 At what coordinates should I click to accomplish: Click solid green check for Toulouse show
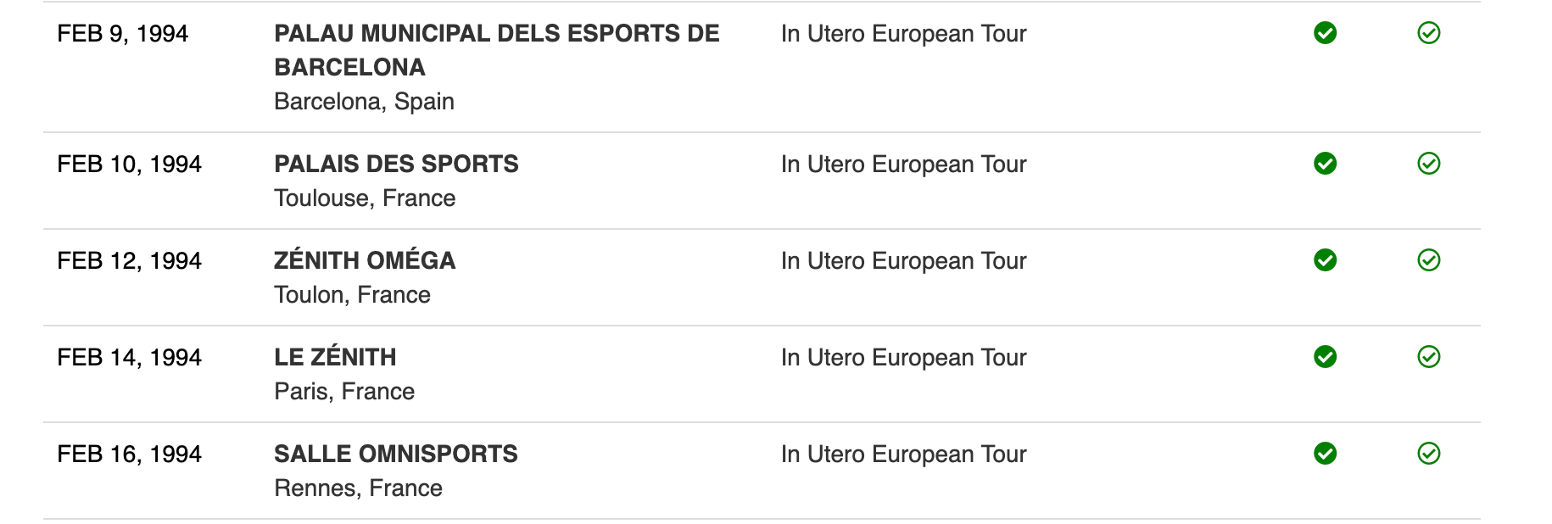point(1325,164)
